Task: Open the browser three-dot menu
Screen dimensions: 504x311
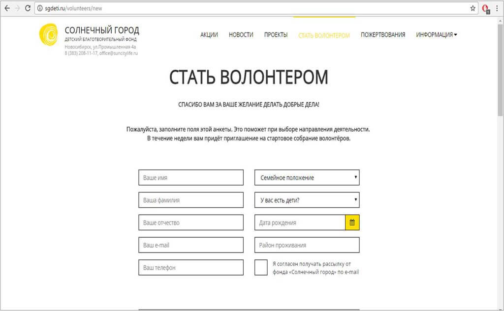Action: (497, 8)
